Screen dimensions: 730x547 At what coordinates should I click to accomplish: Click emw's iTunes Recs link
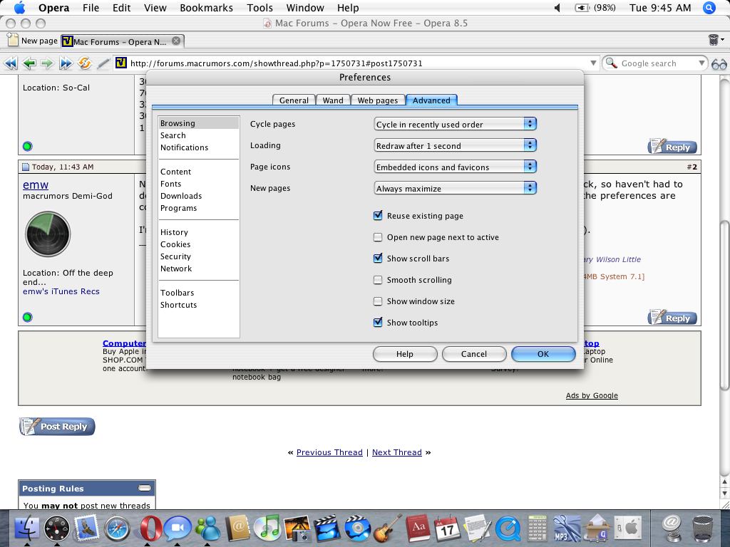(x=61, y=291)
